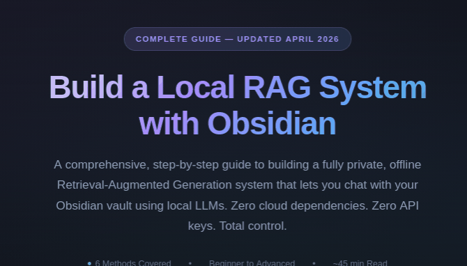Click the word Obsidian in the headline
The width and height of the screenshot is (467, 266).
(x=272, y=123)
